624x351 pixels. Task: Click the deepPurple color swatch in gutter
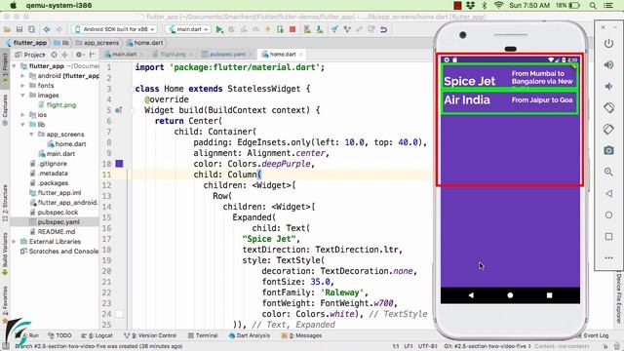(x=119, y=164)
